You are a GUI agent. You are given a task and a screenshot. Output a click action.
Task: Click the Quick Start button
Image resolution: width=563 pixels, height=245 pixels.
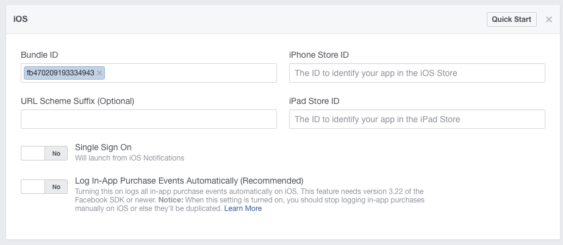tap(511, 19)
